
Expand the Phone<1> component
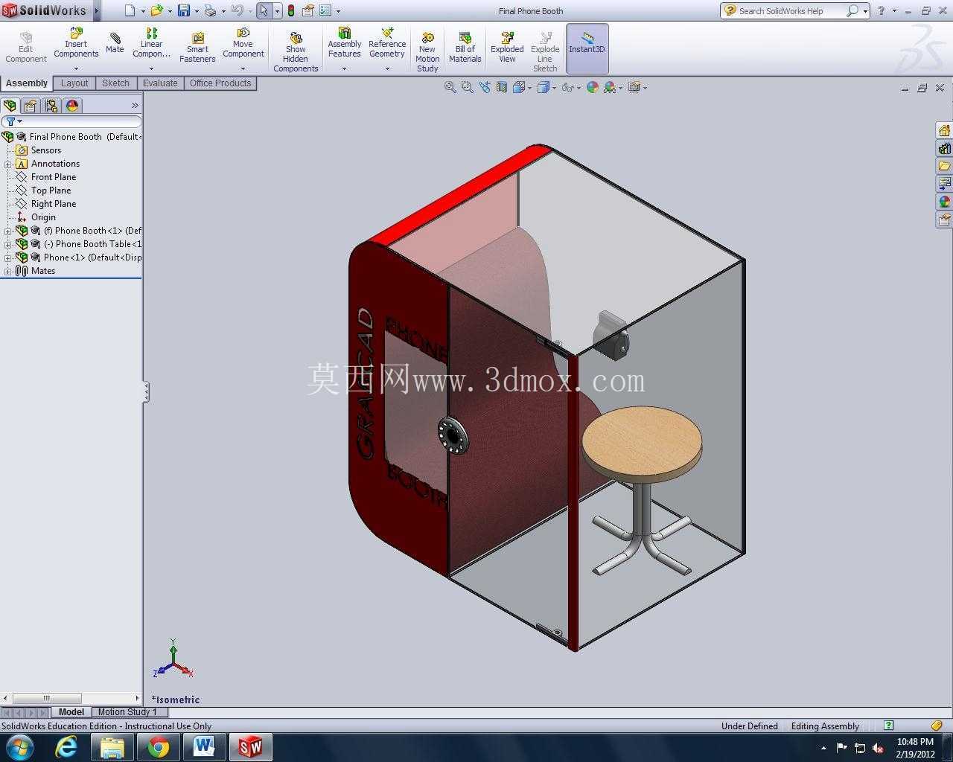[7, 257]
